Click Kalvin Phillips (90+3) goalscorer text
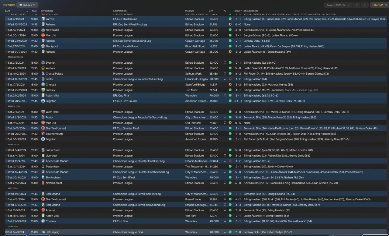The width and height of the screenshot is (389, 236). coord(280,232)
